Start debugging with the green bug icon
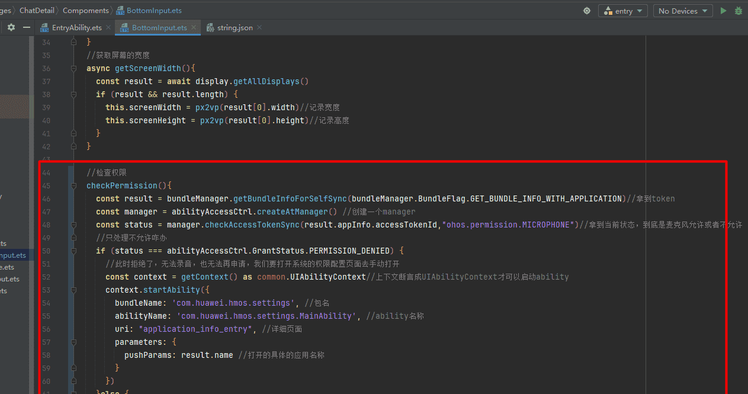Screen dimensions: 748x394 tap(739, 11)
